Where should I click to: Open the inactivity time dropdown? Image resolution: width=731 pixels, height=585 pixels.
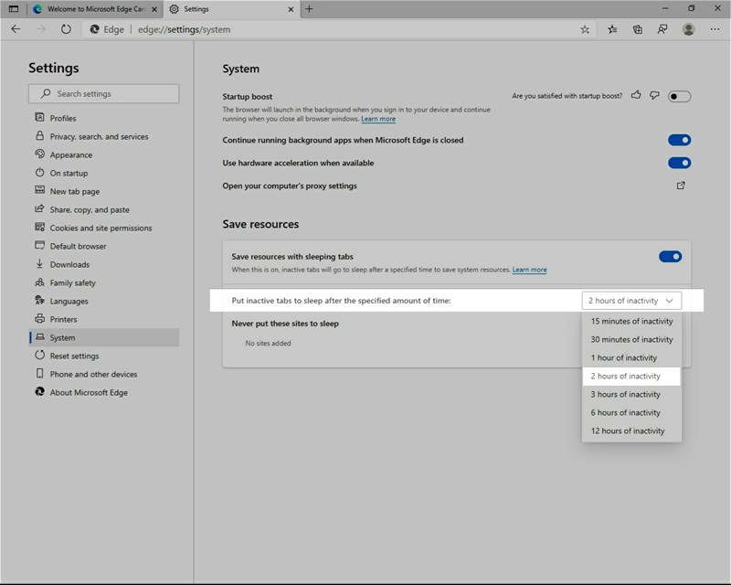631,301
